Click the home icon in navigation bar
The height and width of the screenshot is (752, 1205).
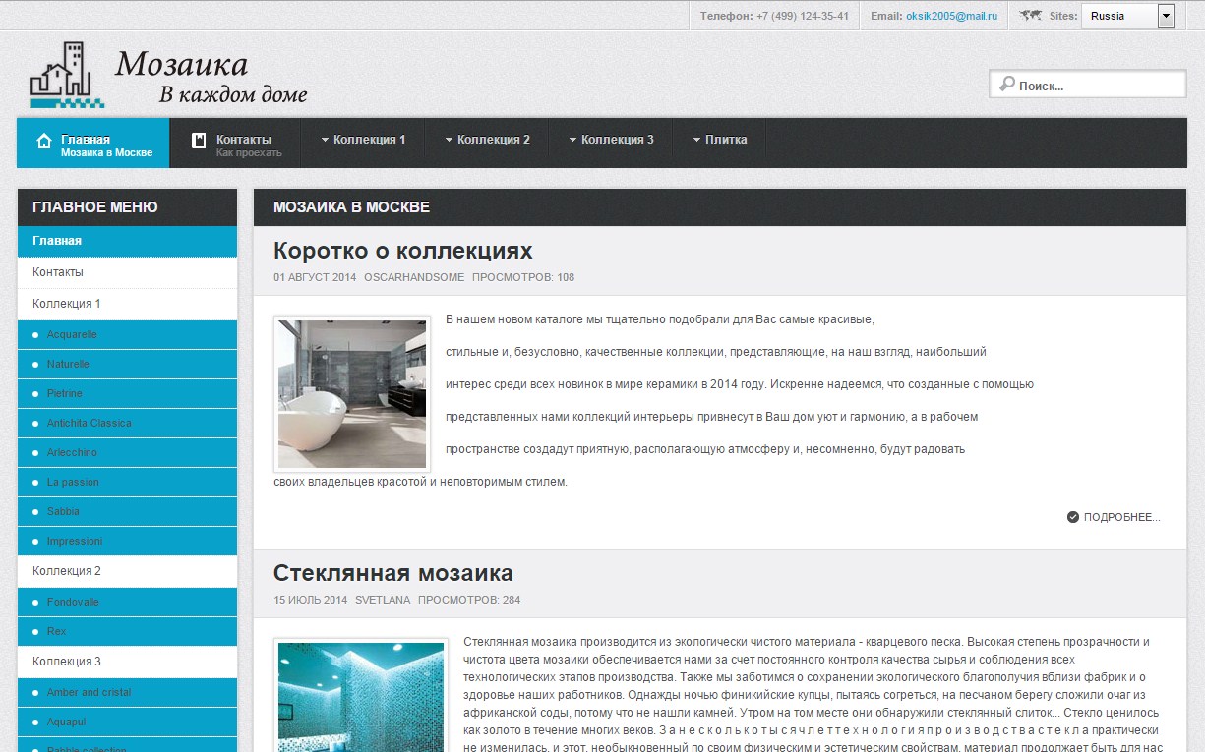[44, 141]
